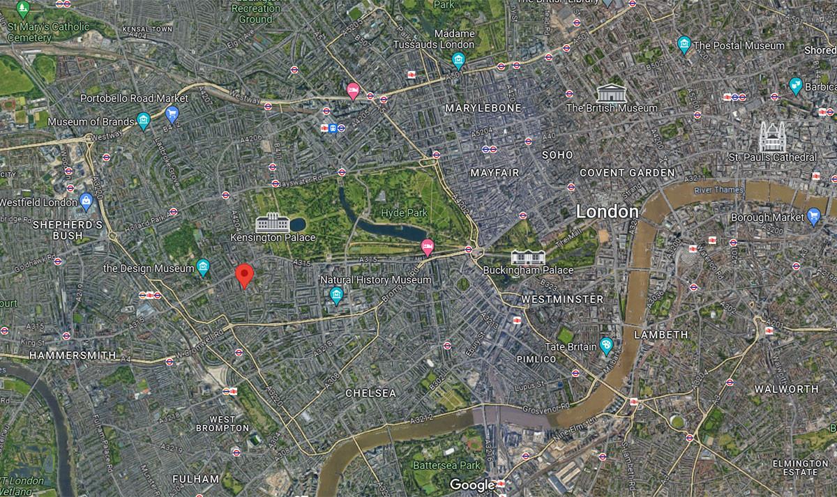The height and width of the screenshot is (497, 837).
Task: Open the British Museum landmark icon
Action: tap(611, 93)
